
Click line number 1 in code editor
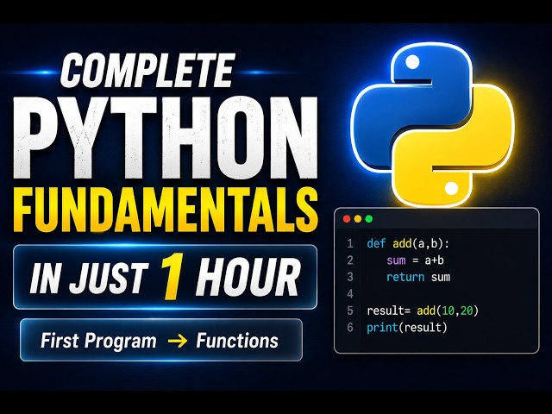(350, 243)
